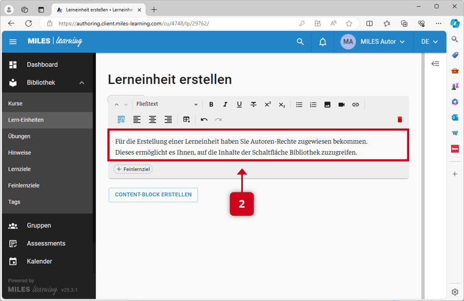Click the CONTENT-BLOCK ERSTELLEN button
The image size is (464, 301).
[x=153, y=195]
